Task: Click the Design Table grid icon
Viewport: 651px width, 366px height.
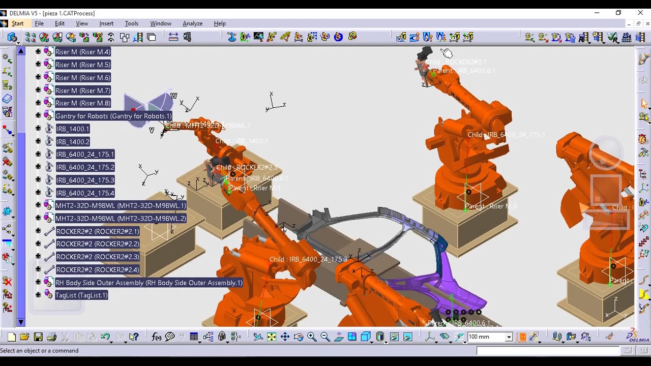Action: [194, 337]
